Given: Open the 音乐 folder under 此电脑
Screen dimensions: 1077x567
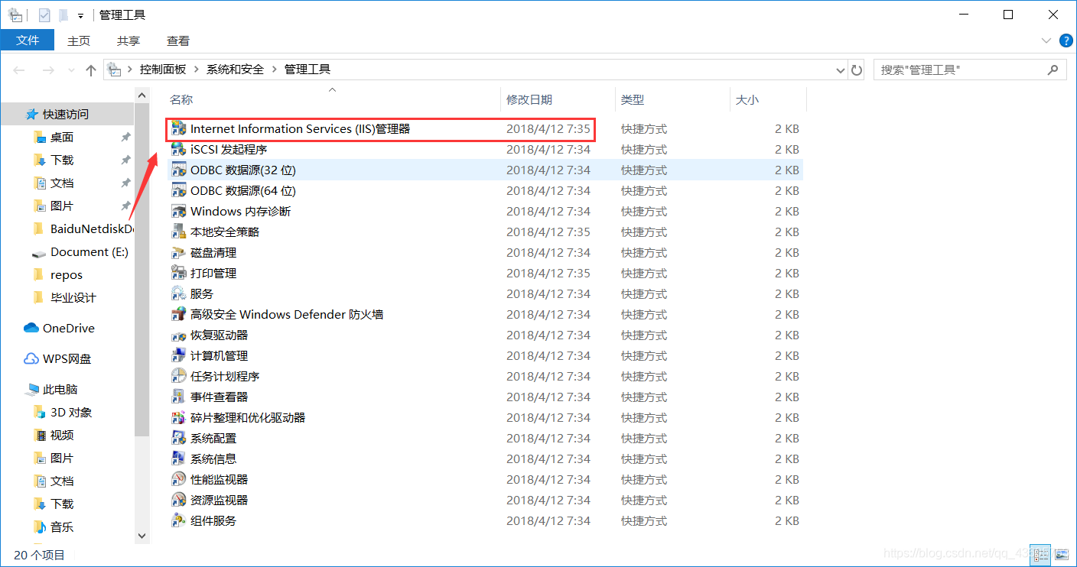Looking at the screenshot, I should (54, 526).
